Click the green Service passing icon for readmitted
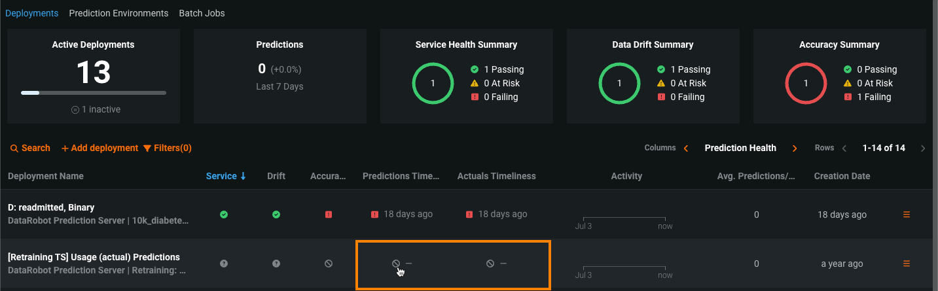Image resolution: width=938 pixels, height=291 pixels. tap(224, 214)
